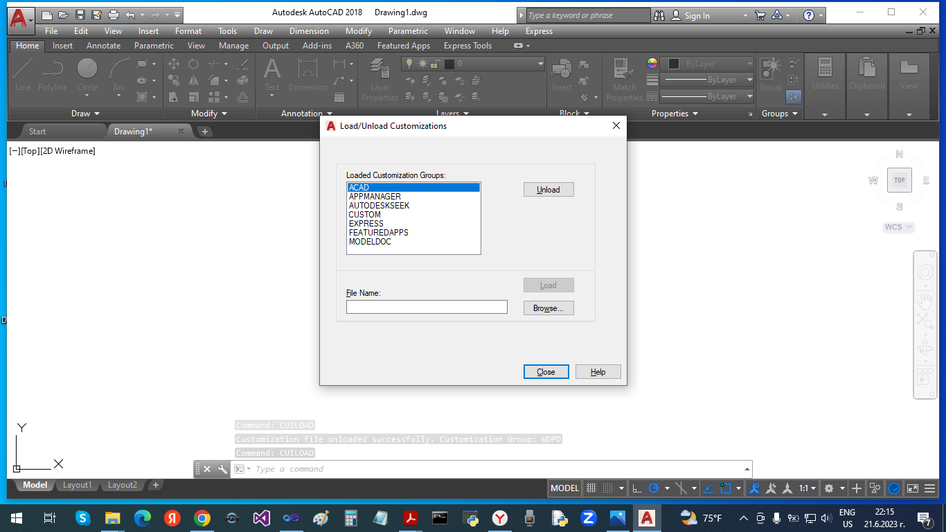Viewport: 946px width, 532px height.
Task: Toggle Snap mode dotted grid on the status bar
Action: coord(607,488)
